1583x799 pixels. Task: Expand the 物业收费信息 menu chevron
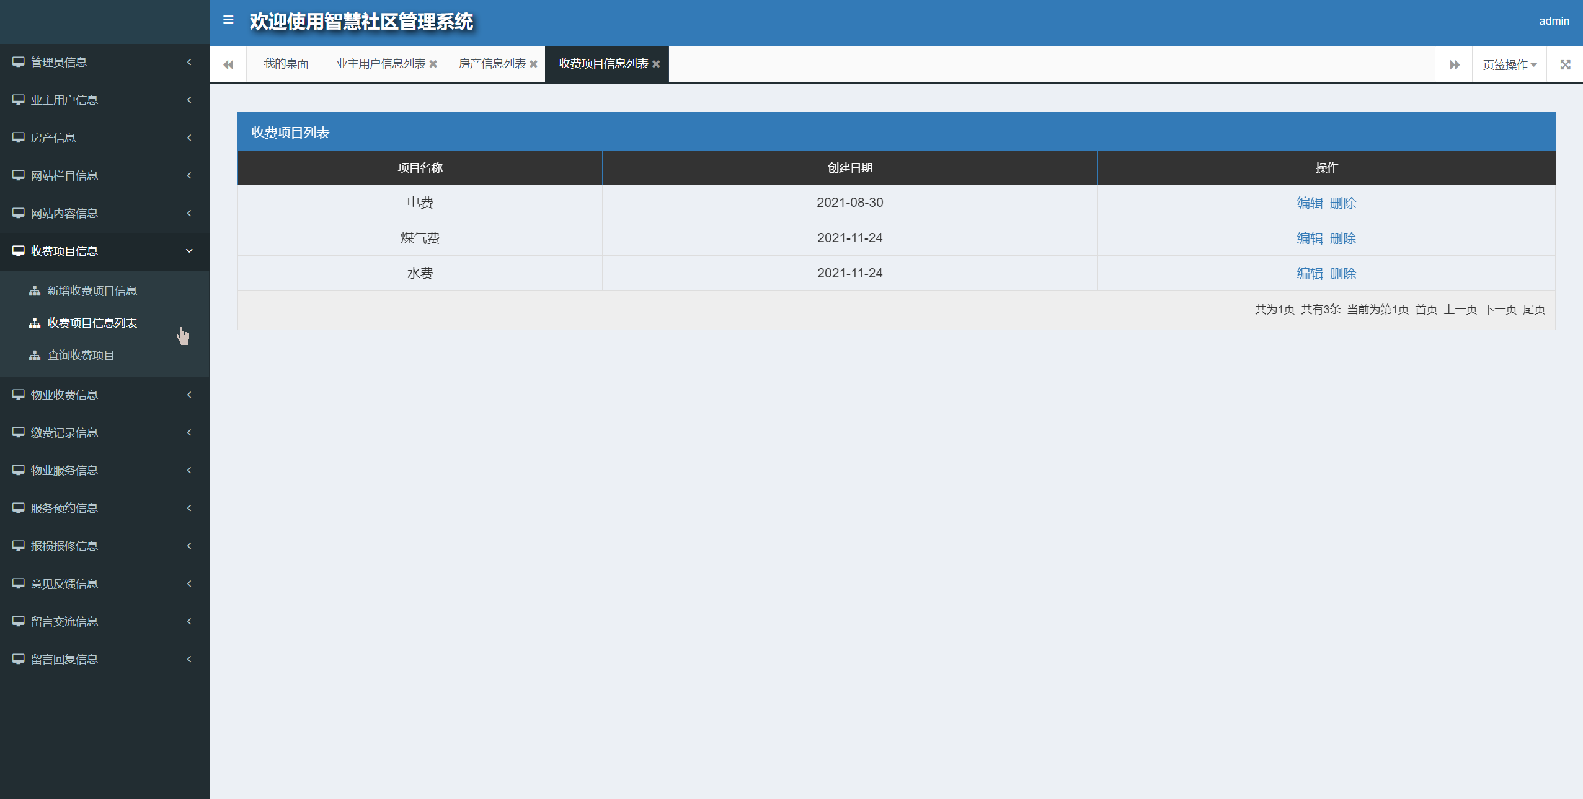(189, 395)
